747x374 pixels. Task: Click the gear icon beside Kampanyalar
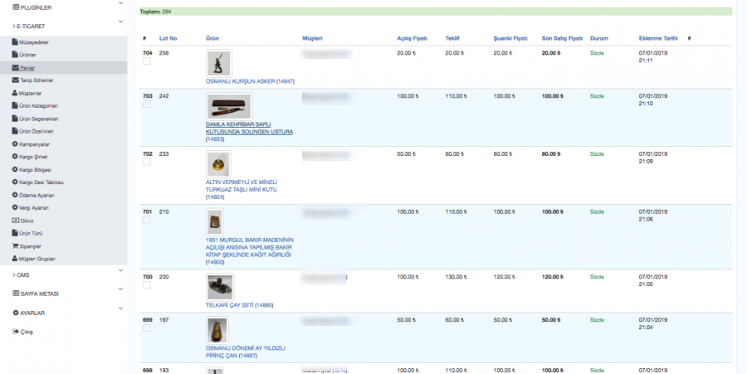16,143
